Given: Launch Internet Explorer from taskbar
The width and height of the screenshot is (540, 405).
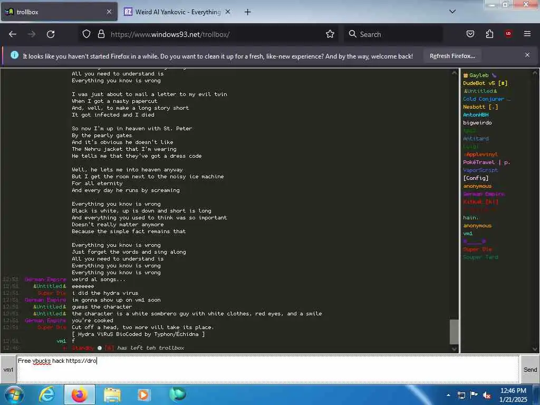Looking at the screenshot, I should 47,394.
